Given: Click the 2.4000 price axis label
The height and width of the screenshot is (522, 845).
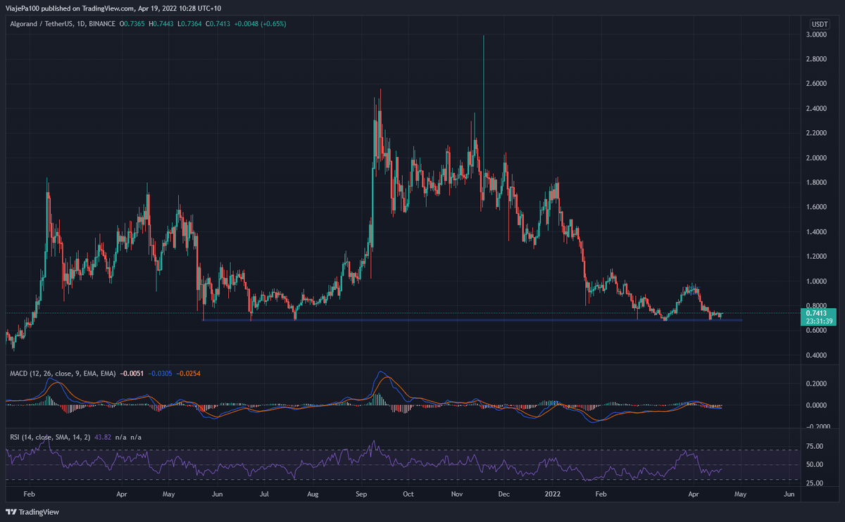Looking at the screenshot, I should (x=817, y=109).
